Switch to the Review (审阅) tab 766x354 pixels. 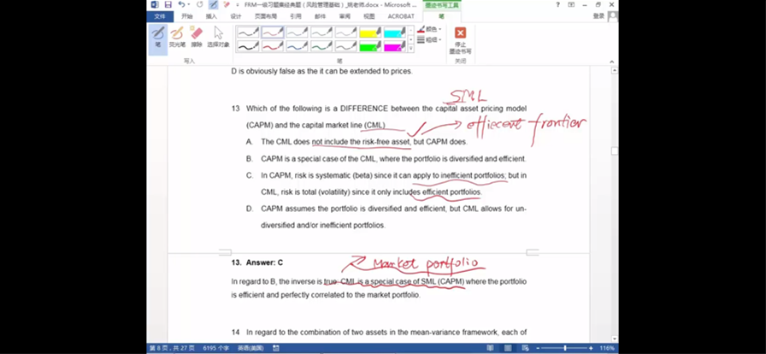(x=345, y=16)
